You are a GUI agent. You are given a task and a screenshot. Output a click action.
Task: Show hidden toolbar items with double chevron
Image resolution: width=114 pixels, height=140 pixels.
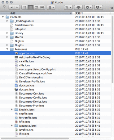coord(112,8)
